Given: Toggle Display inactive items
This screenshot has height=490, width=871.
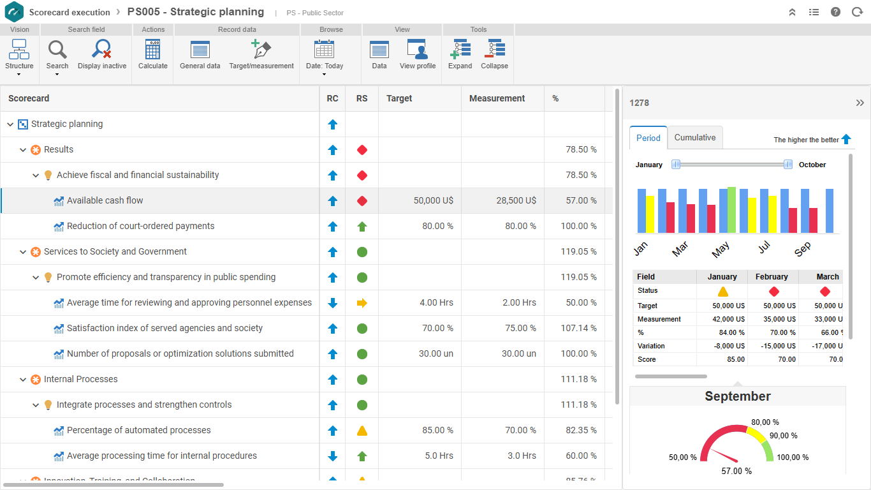Looking at the screenshot, I should [x=102, y=55].
